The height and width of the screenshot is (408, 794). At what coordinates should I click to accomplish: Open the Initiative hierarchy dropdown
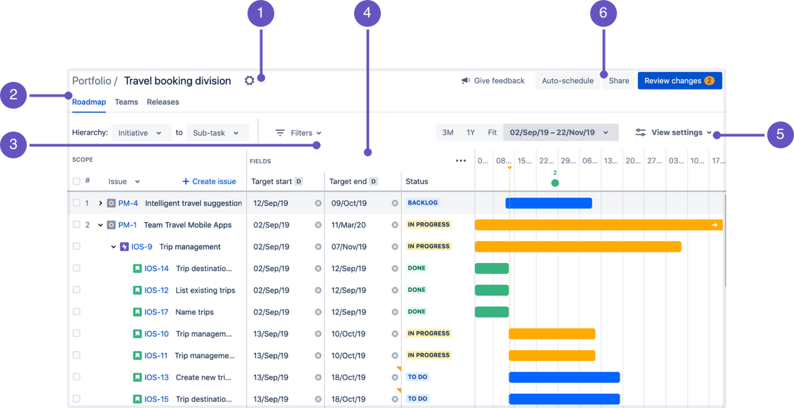[x=141, y=133]
